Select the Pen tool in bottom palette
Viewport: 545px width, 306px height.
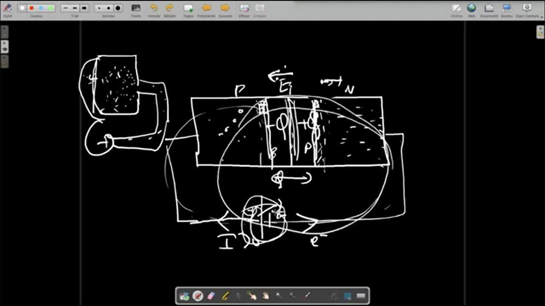point(198,296)
